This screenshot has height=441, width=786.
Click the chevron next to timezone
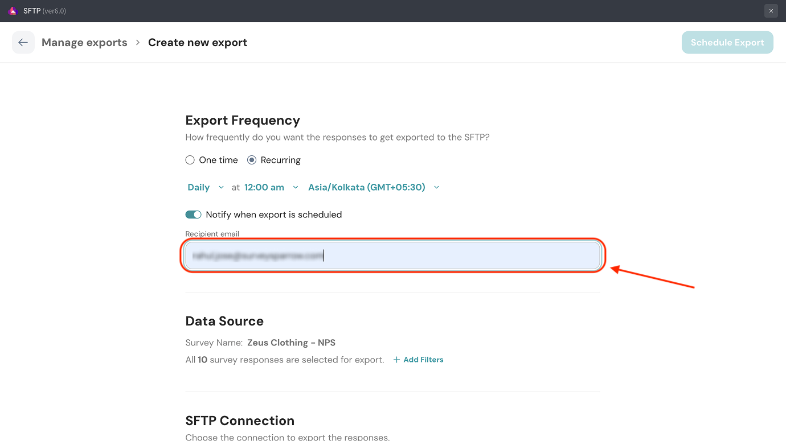437,187
